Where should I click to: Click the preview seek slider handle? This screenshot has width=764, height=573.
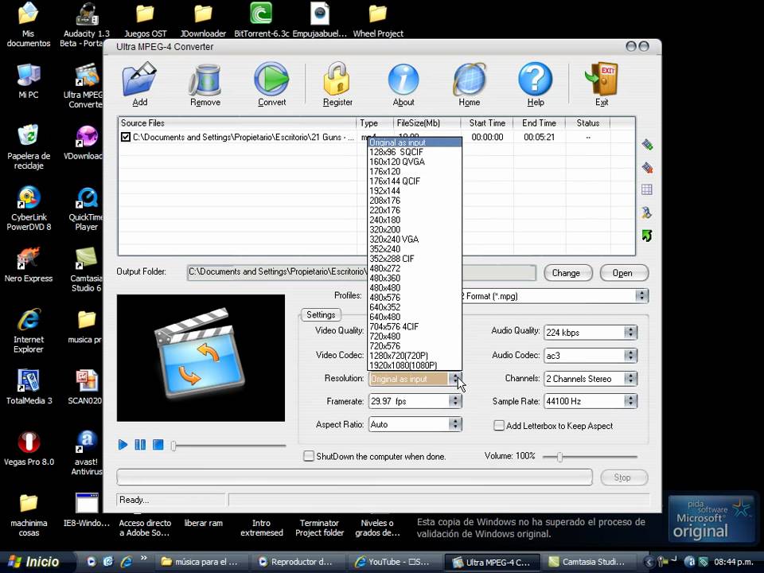coord(173,446)
